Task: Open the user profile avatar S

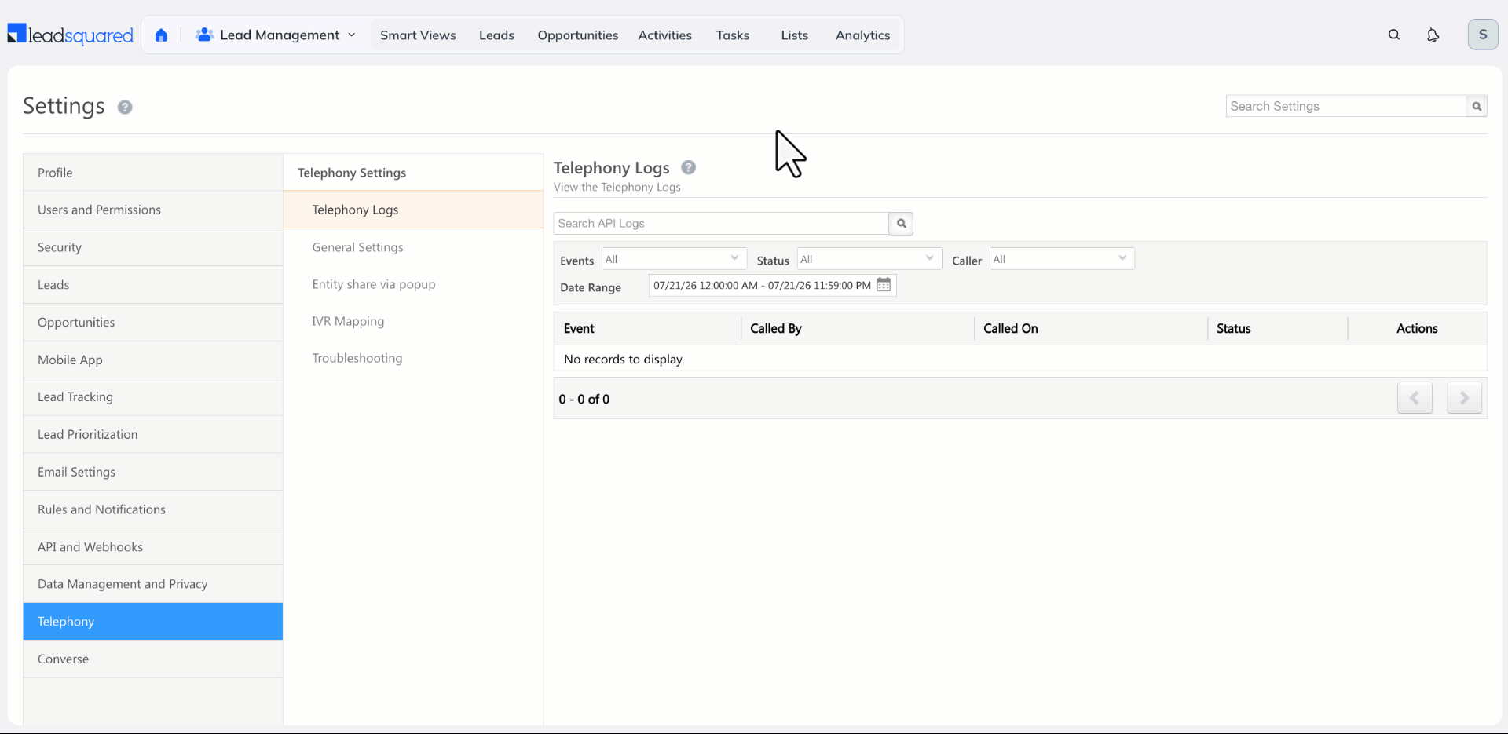Action: click(1483, 35)
